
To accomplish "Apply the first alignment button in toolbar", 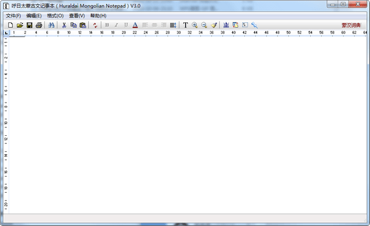I will point(145,25).
